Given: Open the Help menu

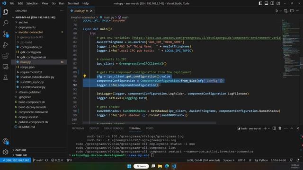Looking at the screenshot, I should [x=85, y=3].
